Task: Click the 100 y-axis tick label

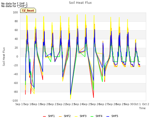Action: 15,12
